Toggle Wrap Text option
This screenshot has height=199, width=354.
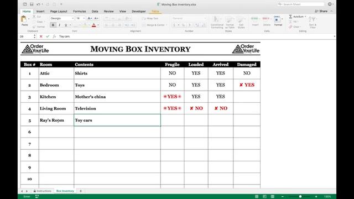[150, 18]
